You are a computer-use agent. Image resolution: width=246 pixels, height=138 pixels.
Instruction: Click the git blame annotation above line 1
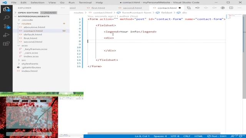pyautogui.click(x=113, y=16)
